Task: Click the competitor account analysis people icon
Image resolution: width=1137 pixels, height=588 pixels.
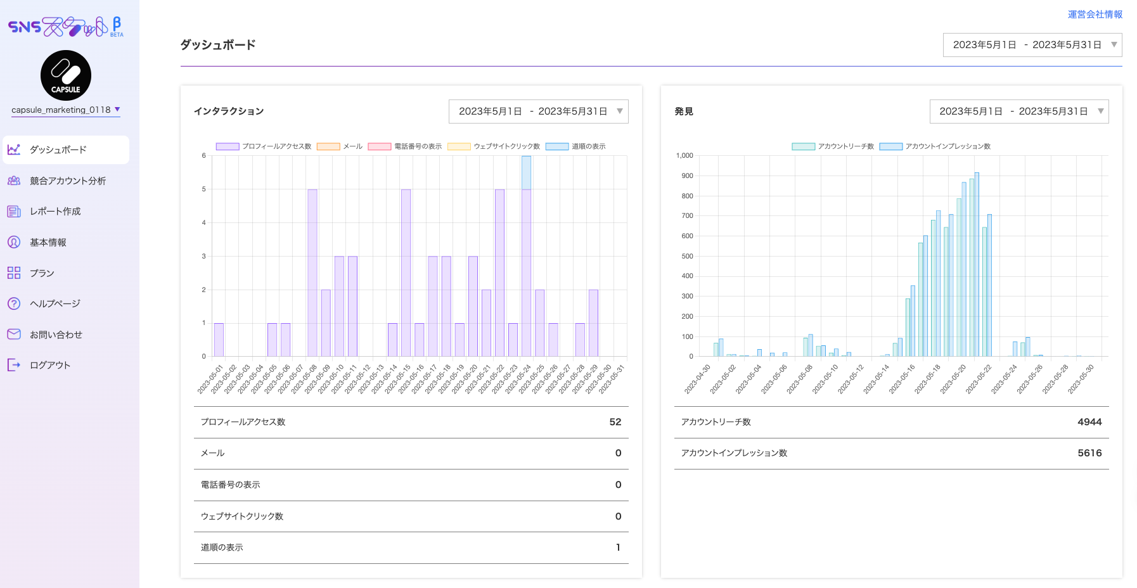Action: click(14, 181)
